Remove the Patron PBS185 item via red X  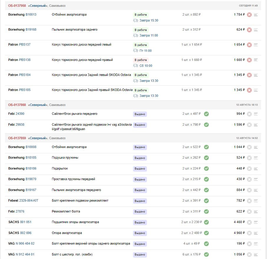point(249,90)
